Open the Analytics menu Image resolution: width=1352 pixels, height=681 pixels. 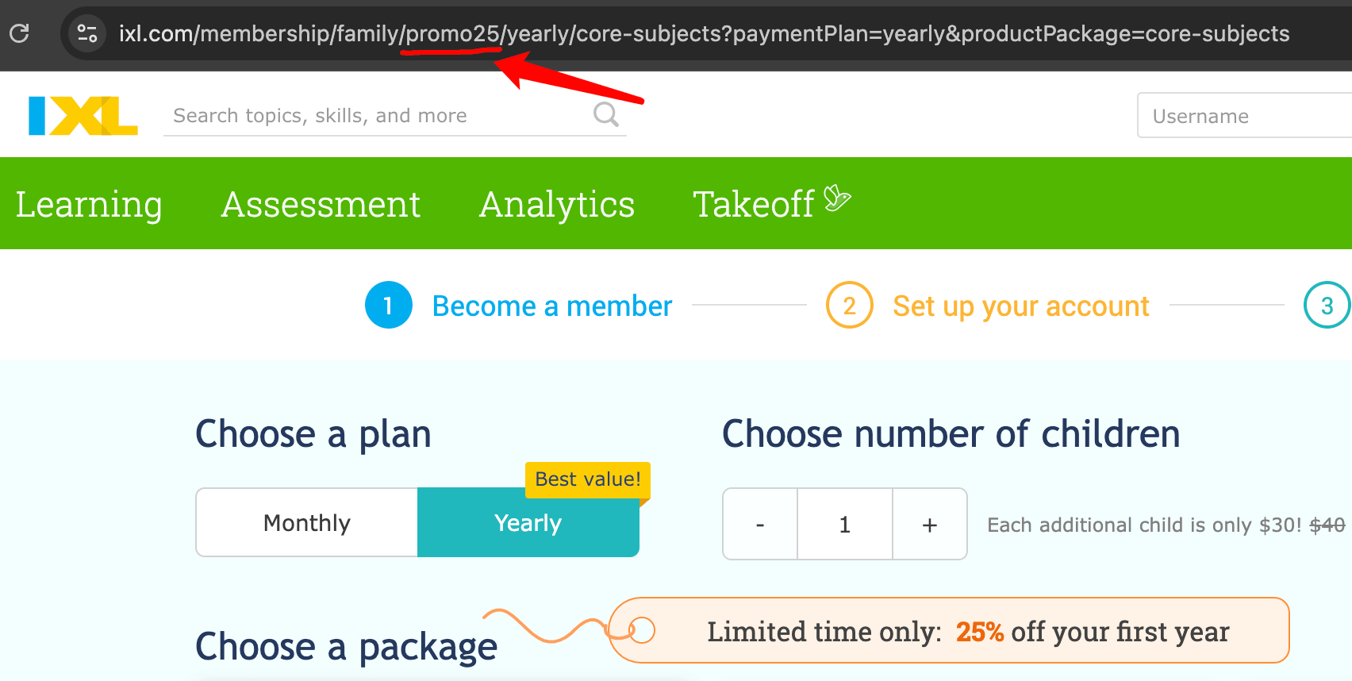point(556,204)
